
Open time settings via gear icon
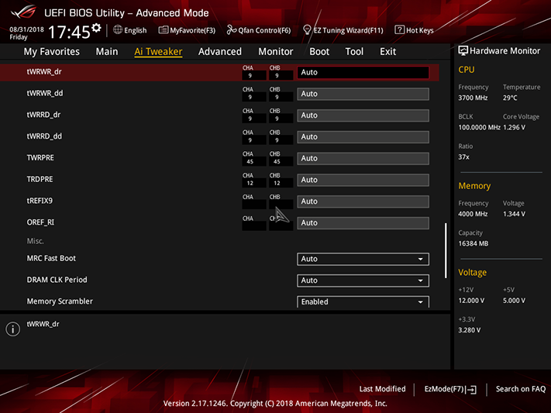(96, 28)
